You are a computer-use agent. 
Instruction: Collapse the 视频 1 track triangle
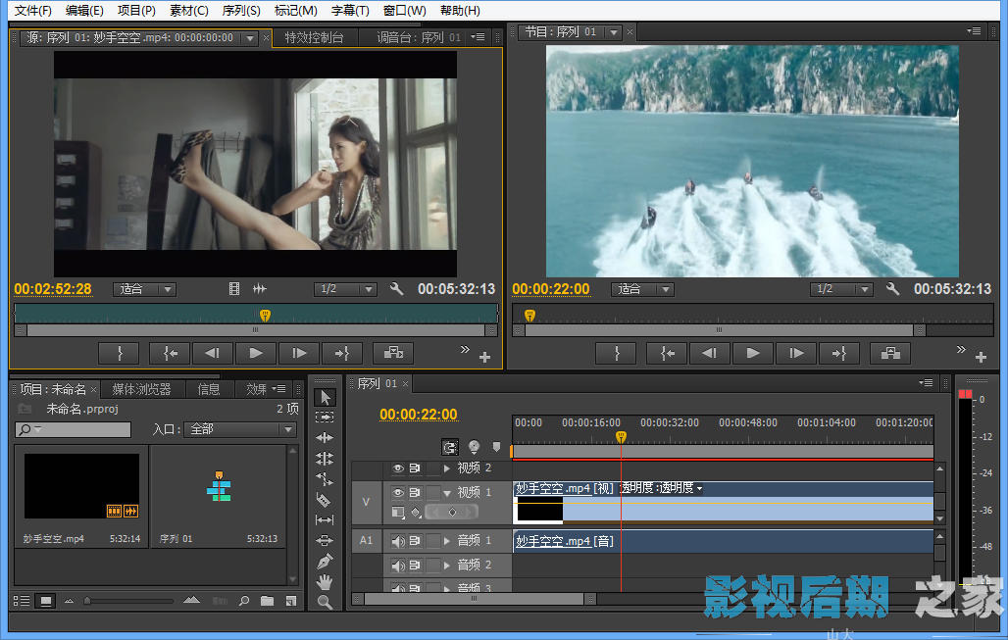[448, 493]
